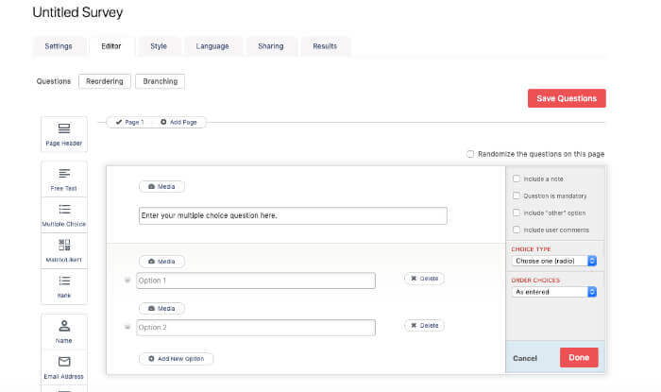
Task: Add an Email Address question
Action: 64,366
